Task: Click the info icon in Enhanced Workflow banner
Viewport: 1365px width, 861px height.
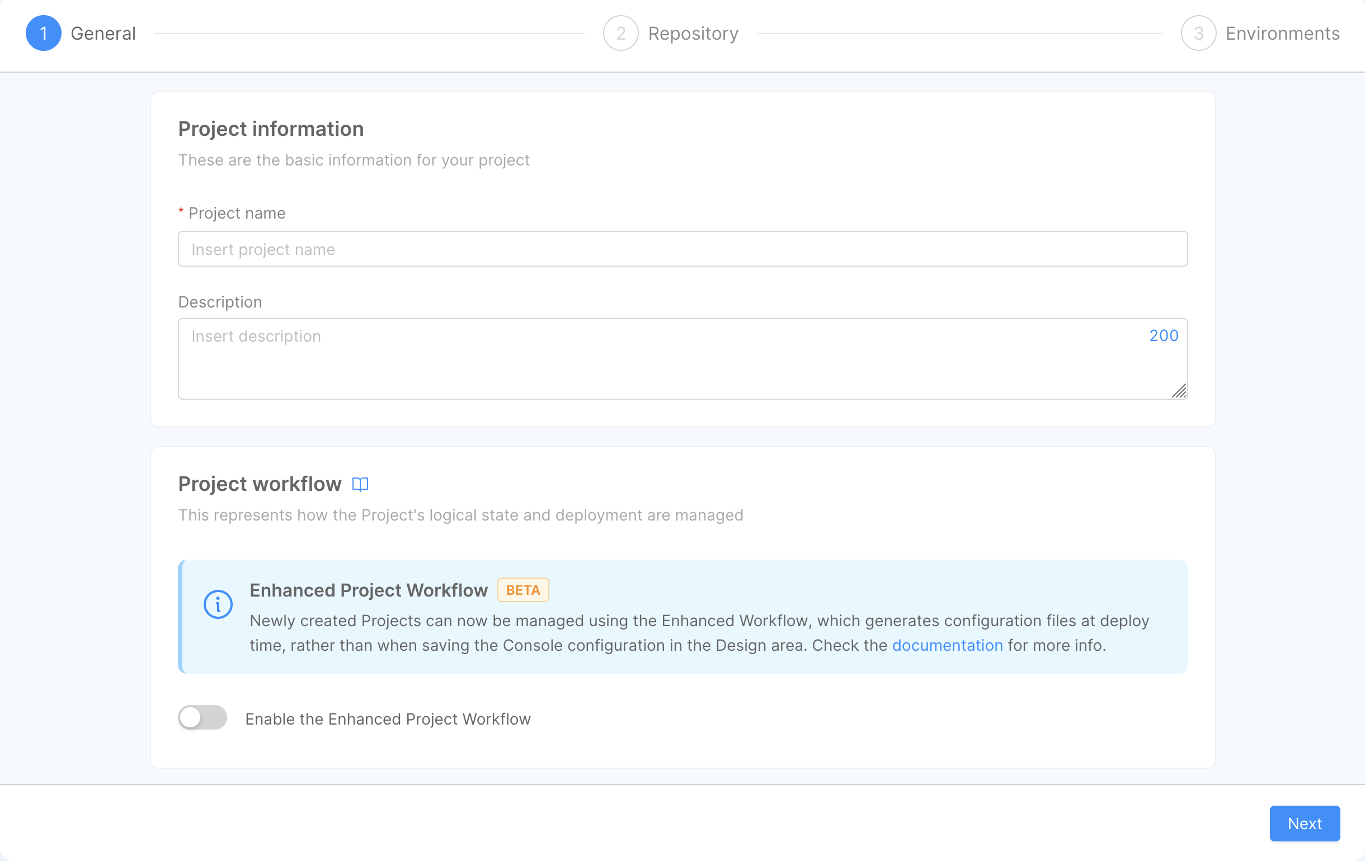Action: click(x=218, y=604)
